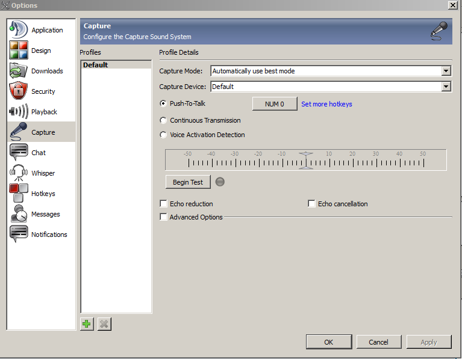Switch to Design settings page
This screenshot has height=359, width=462.
click(x=41, y=51)
